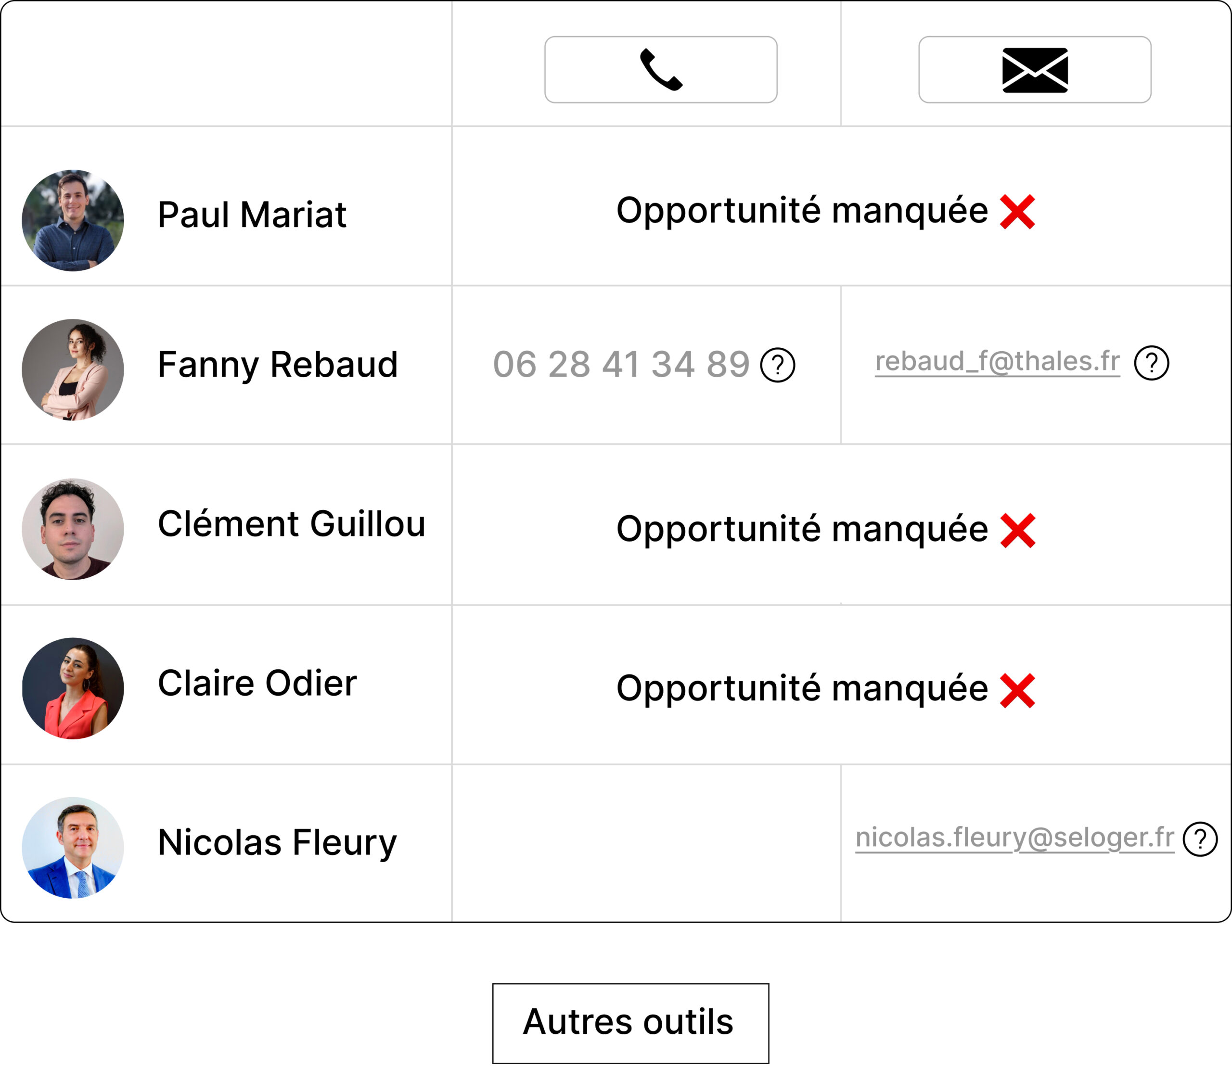Image resolution: width=1232 pixels, height=1067 pixels.
Task: Click red X in Claire Odier's row
Action: click(x=1017, y=690)
